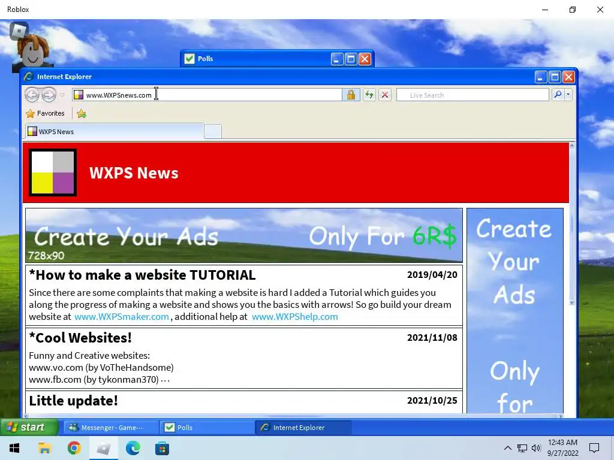This screenshot has height=460, width=614.
Task: Open the www.WXPShelp.com link
Action: click(x=295, y=316)
